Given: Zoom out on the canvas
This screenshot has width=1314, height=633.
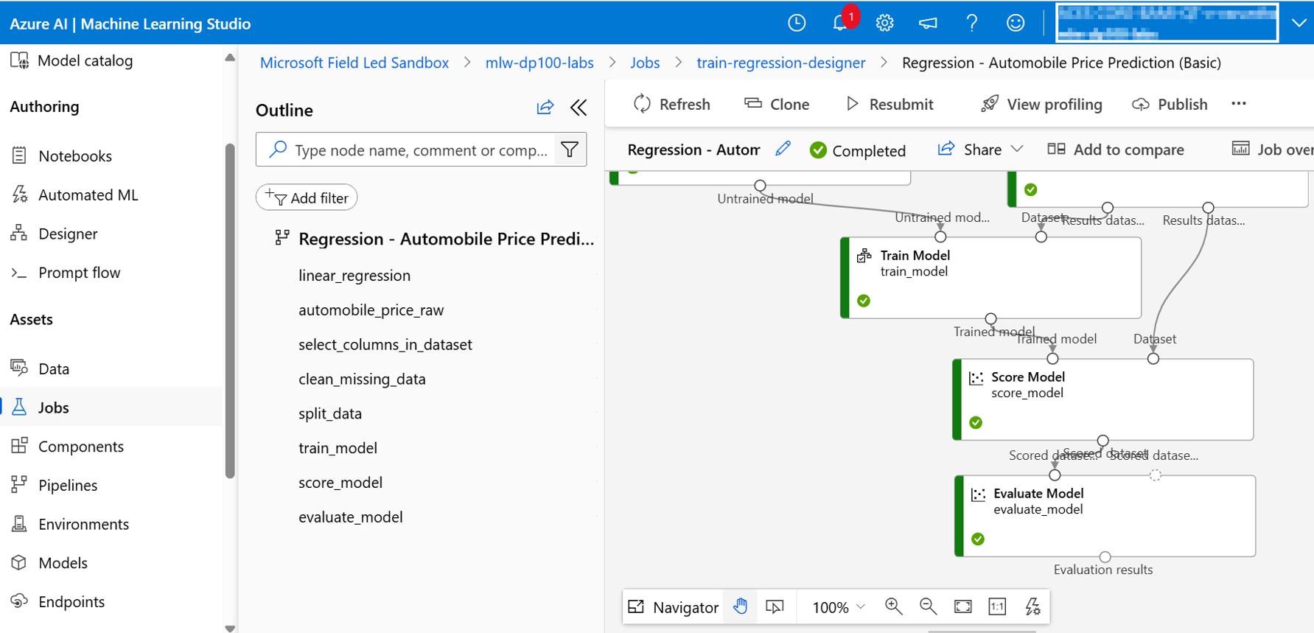Looking at the screenshot, I should pyautogui.click(x=928, y=606).
